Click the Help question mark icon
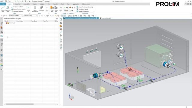Viewport: 192px width, 108px height. 188,4
